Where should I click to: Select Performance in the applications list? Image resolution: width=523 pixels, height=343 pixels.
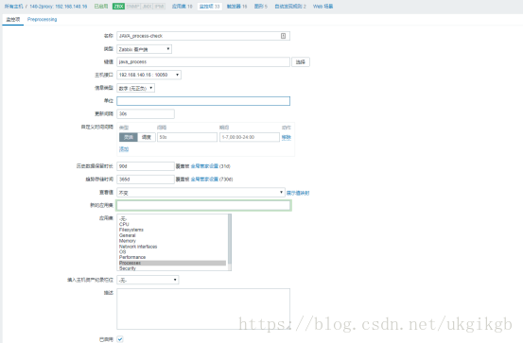point(172,257)
